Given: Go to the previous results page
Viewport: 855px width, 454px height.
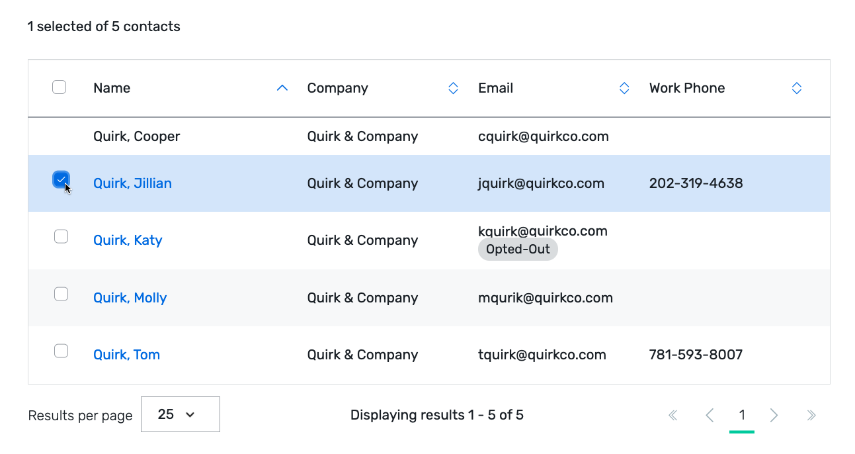Looking at the screenshot, I should (x=710, y=415).
